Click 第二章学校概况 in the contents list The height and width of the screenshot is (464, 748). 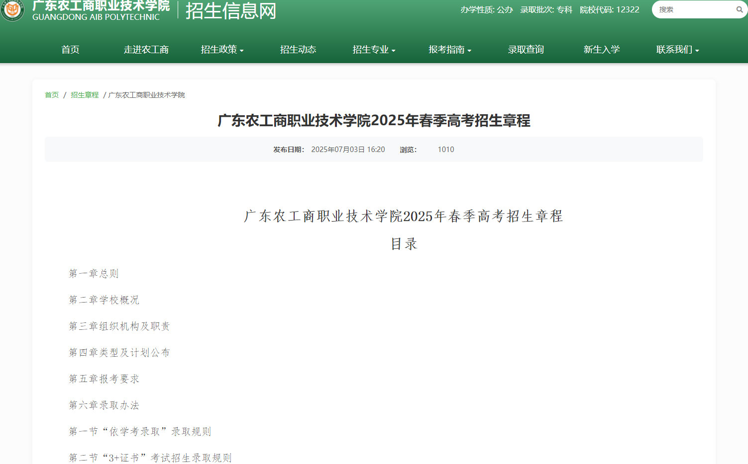coord(105,300)
